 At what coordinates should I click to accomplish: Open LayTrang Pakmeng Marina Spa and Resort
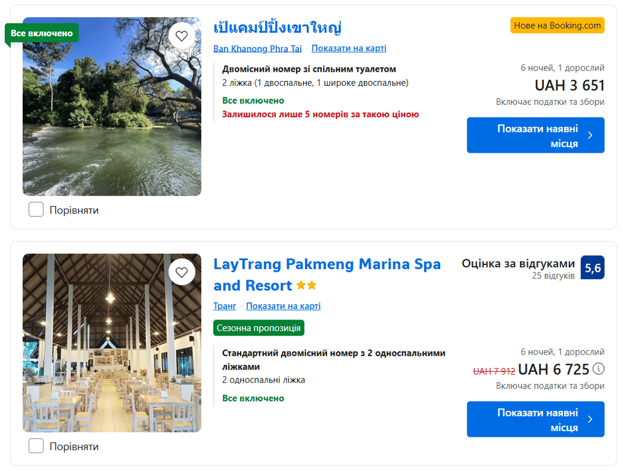pyautogui.click(x=327, y=275)
